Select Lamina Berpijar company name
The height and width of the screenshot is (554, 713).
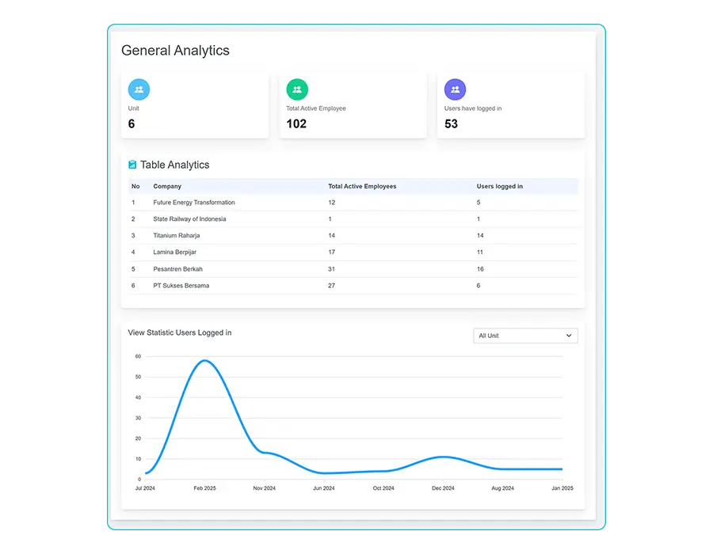point(174,252)
